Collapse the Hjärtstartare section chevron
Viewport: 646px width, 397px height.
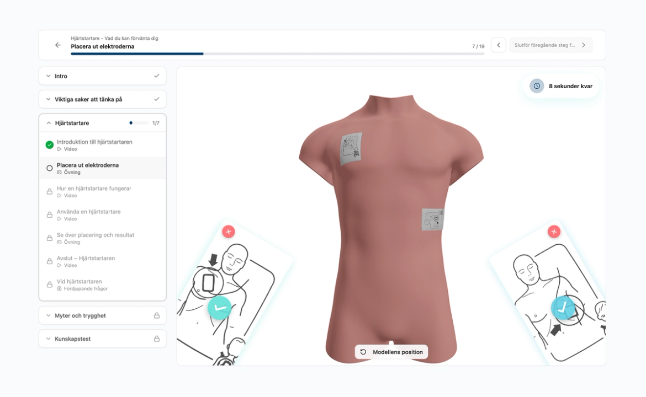49,123
